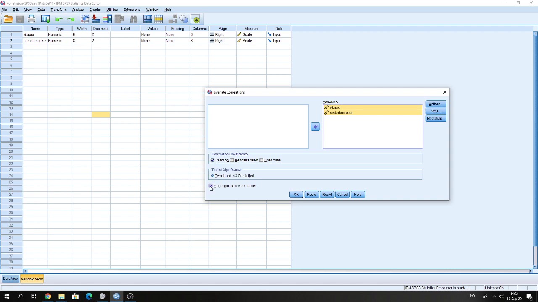Click the Help button in the dialog
Screen dimensions: 538x302
[357, 195]
